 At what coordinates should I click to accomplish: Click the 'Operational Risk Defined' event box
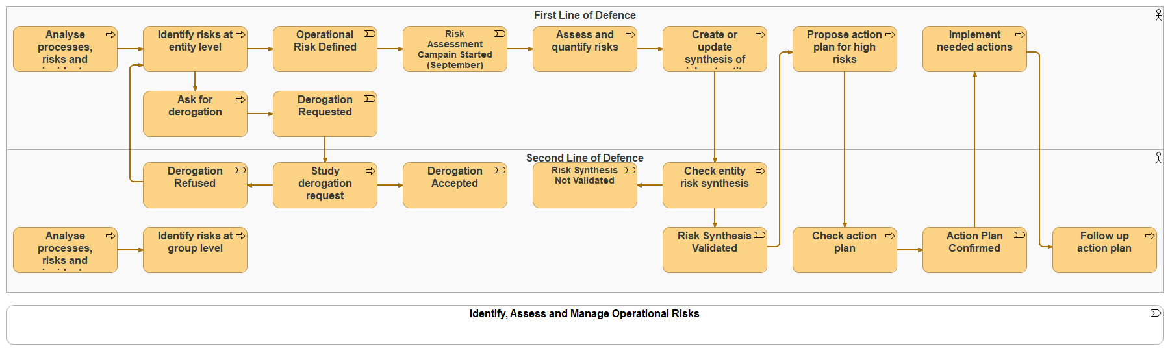pos(325,49)
